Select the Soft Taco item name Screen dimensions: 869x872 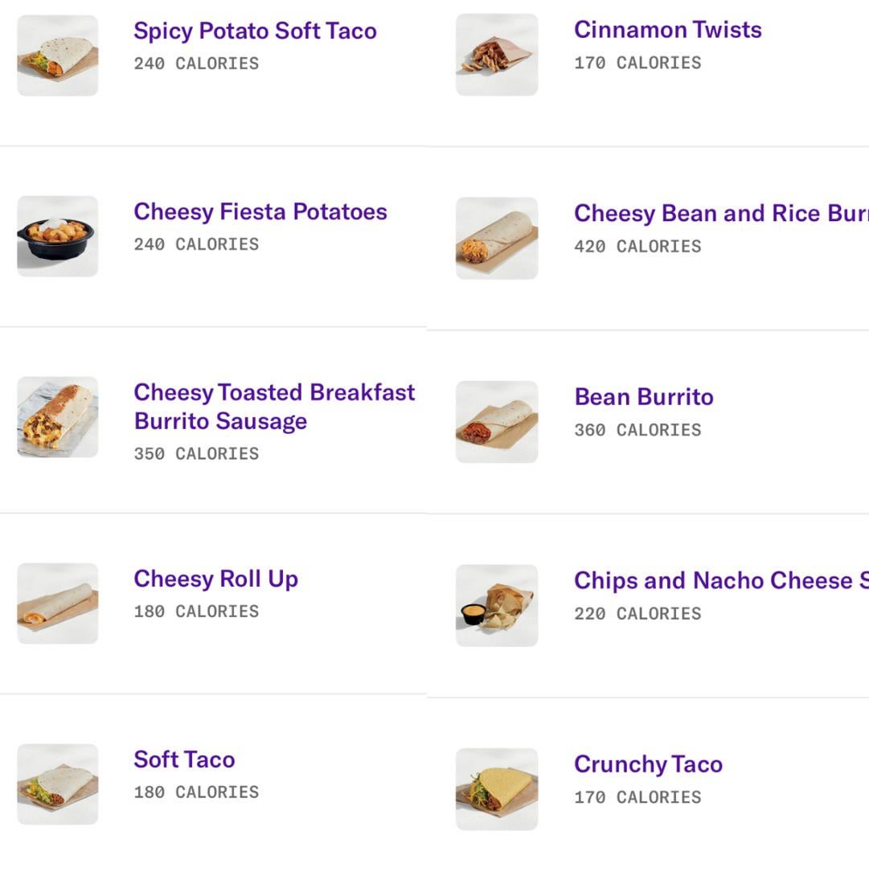point(184,759)
